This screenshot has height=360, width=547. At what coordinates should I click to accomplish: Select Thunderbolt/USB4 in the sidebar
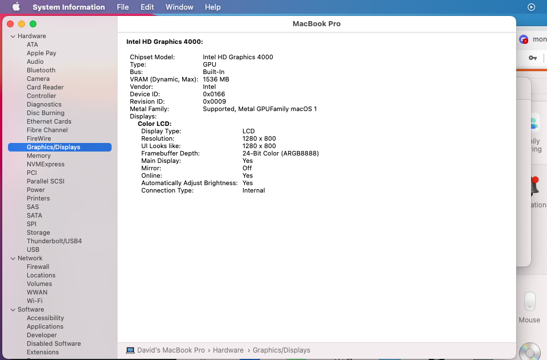(x=55, y=242)
